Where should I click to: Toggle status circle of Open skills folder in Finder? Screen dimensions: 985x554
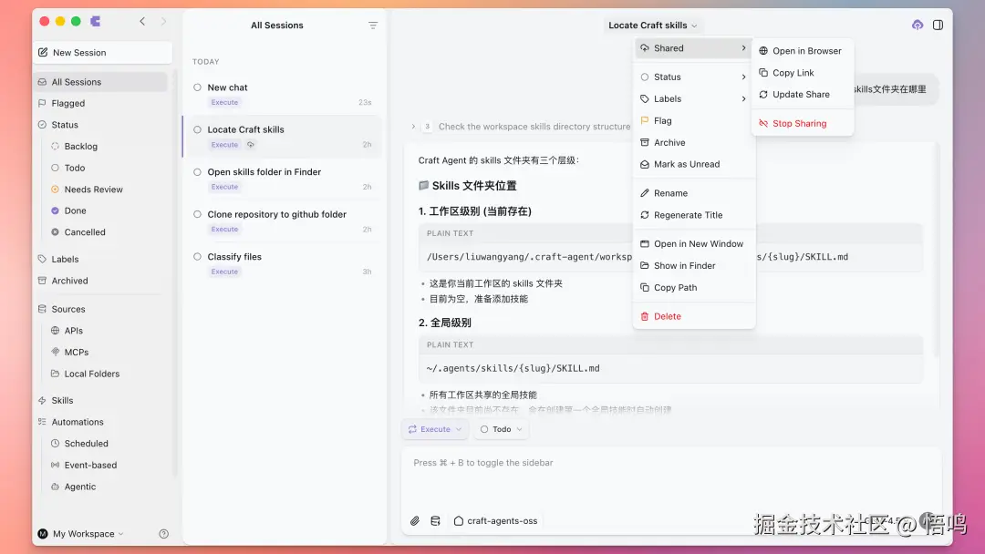tap(197, 172)
